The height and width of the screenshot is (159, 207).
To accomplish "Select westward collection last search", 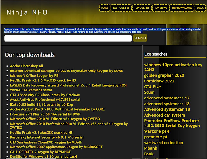I will 164,143.
